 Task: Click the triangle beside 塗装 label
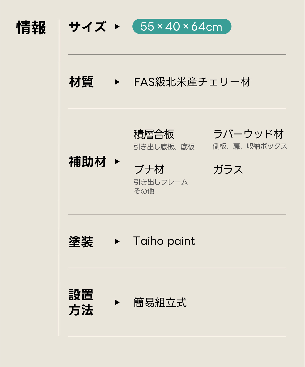coord(117,241)
